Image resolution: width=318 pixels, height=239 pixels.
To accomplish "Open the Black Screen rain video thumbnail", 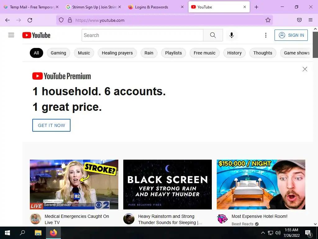I will (x=167, y=185).
